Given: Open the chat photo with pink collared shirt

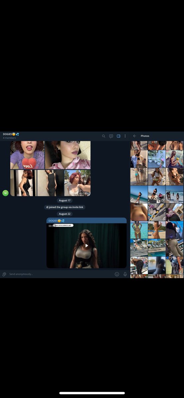Looking at the screenshot, I should click(x=68, y=155).
